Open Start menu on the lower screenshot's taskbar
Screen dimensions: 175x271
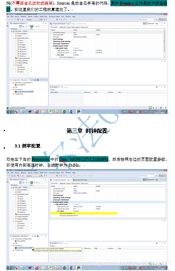pyautogui.click(x=9, y=268)
